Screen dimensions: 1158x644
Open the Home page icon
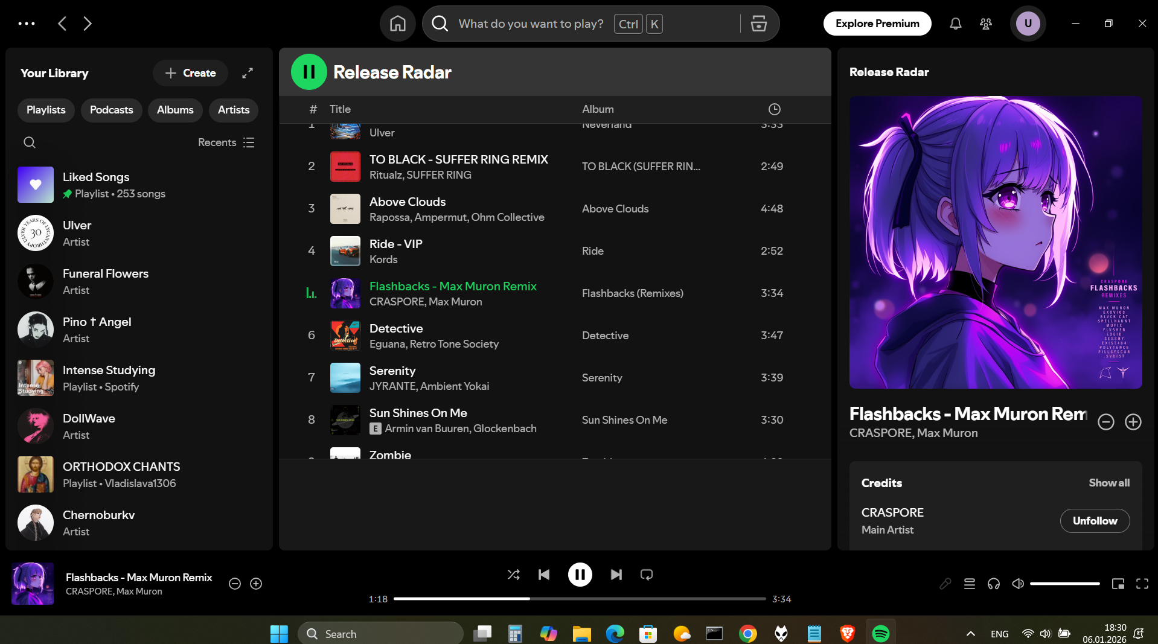[x=398, y=24]
